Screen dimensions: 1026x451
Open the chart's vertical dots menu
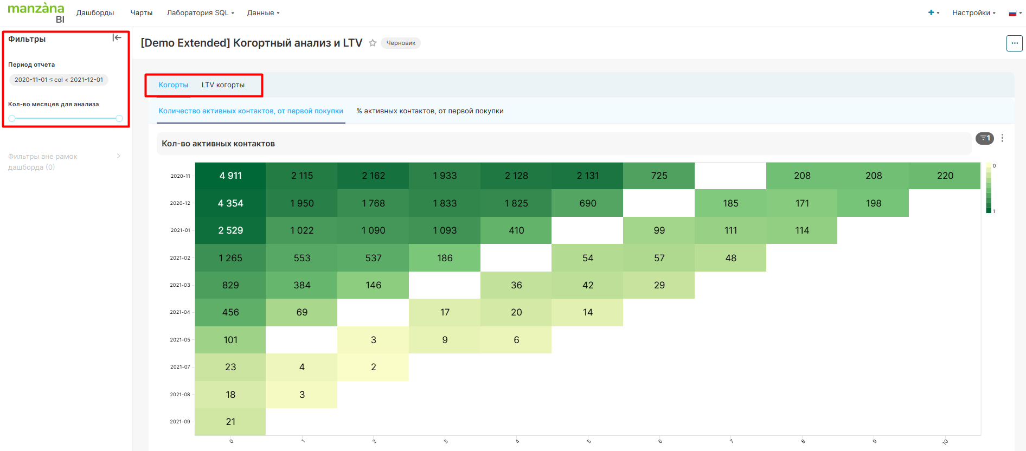1002,138
